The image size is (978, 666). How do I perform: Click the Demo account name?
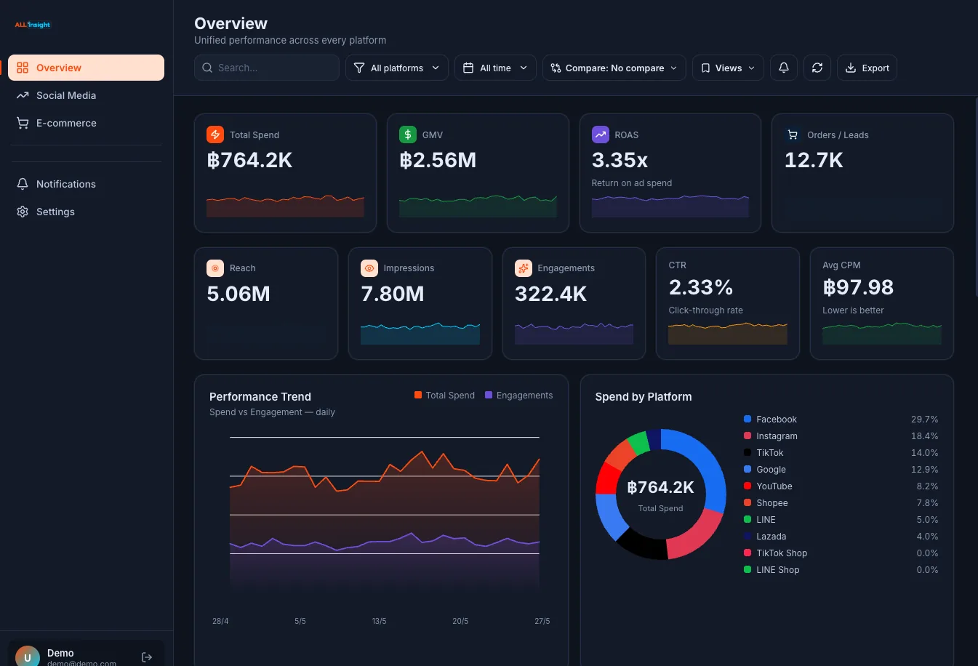pyautogui.click(x=60, y=653)
